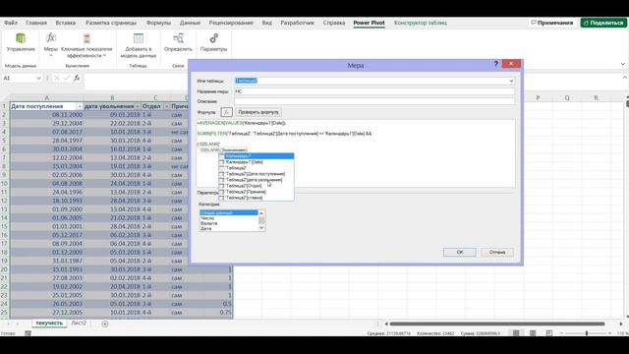Open the Конструктор таблиц tab

[x=421, y=23]
